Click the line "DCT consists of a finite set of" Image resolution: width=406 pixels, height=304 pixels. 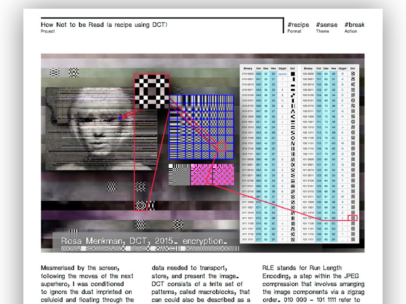coord(197,284)
